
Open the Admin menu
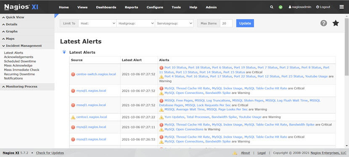pyautogui.click(x=211, y=7)
